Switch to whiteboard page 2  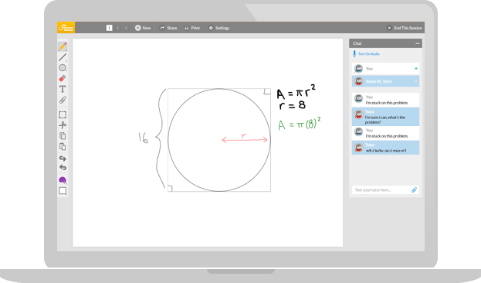pyautogui.click(x=117, y=28)
